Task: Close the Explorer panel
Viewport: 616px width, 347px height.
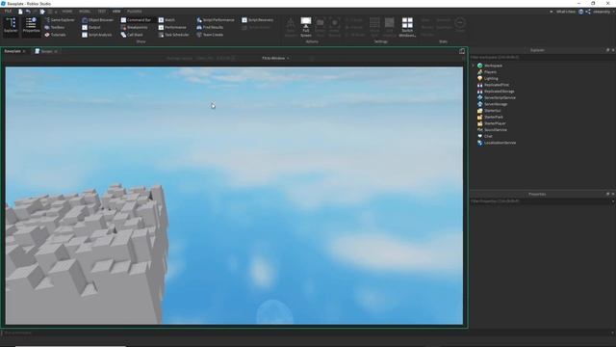Action: 613,50
